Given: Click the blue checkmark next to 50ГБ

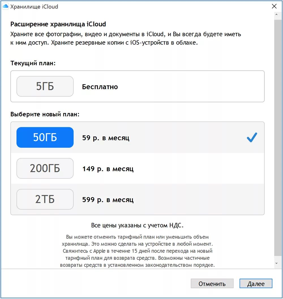Looking at the screenshot, I should click(x=252, y=137).
